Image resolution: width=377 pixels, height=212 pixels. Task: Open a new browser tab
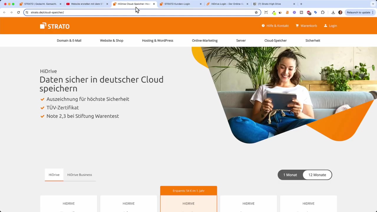(x=301, y=4)
